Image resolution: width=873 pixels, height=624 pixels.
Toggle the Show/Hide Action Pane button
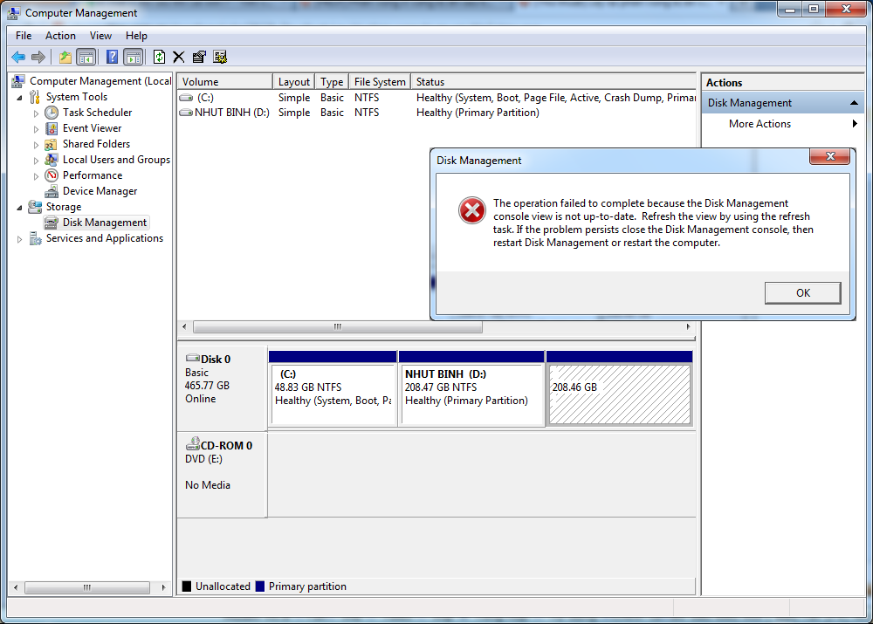tap(133, 58)
